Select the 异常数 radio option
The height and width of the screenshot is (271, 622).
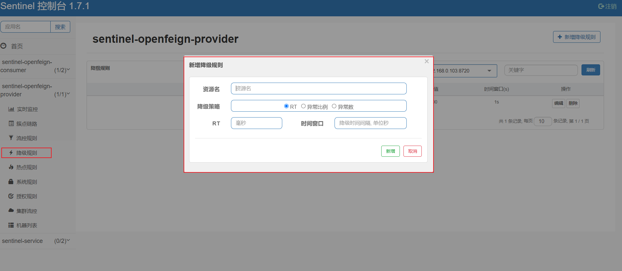pyautogui.click(x=334, y=106)
